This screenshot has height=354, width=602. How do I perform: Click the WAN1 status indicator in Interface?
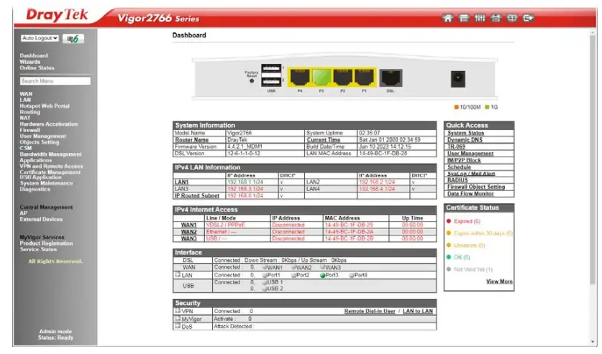click(265, 267)
